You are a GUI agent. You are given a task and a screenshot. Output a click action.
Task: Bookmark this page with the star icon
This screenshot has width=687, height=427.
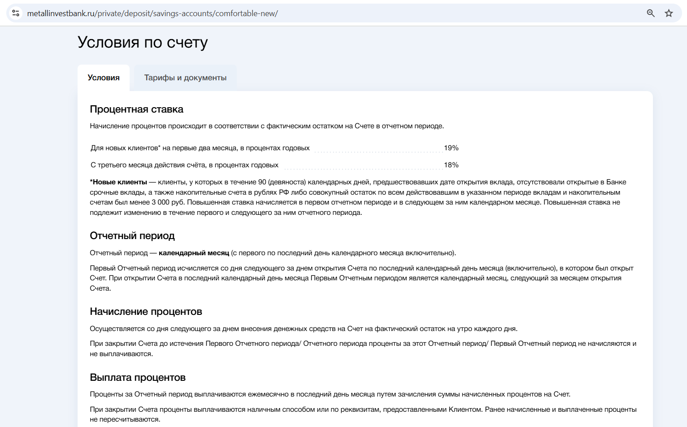pyautogui.click(x=669, y=13)
